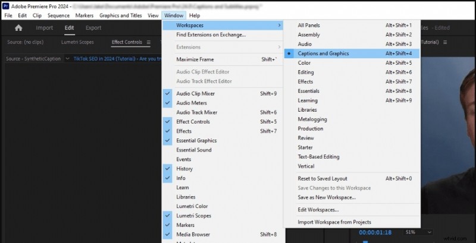Image resolution: width=476 pixels, height=243 pixels.
Task: Select Text-Based Editing workspace
Action: (x=352, y=157)
